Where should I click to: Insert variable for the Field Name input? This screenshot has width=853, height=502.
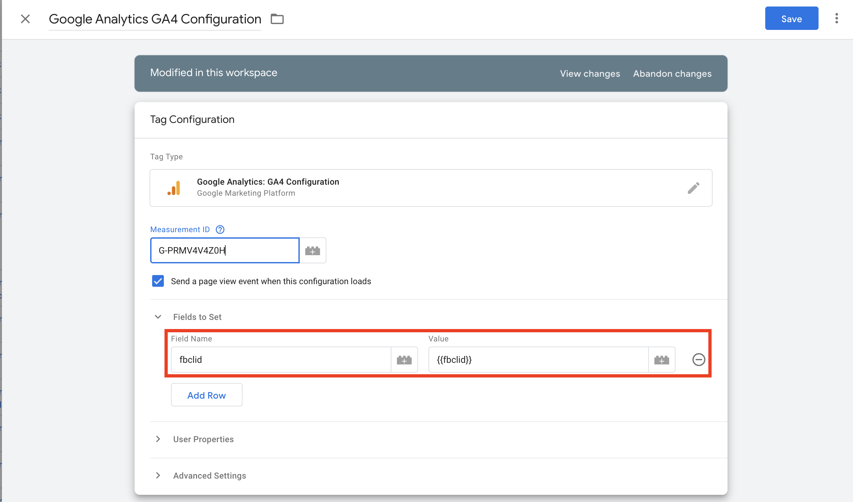point(404,360)
